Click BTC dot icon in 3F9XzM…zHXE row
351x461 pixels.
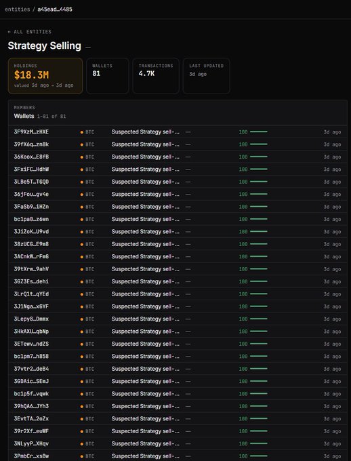tap(82, 132)
